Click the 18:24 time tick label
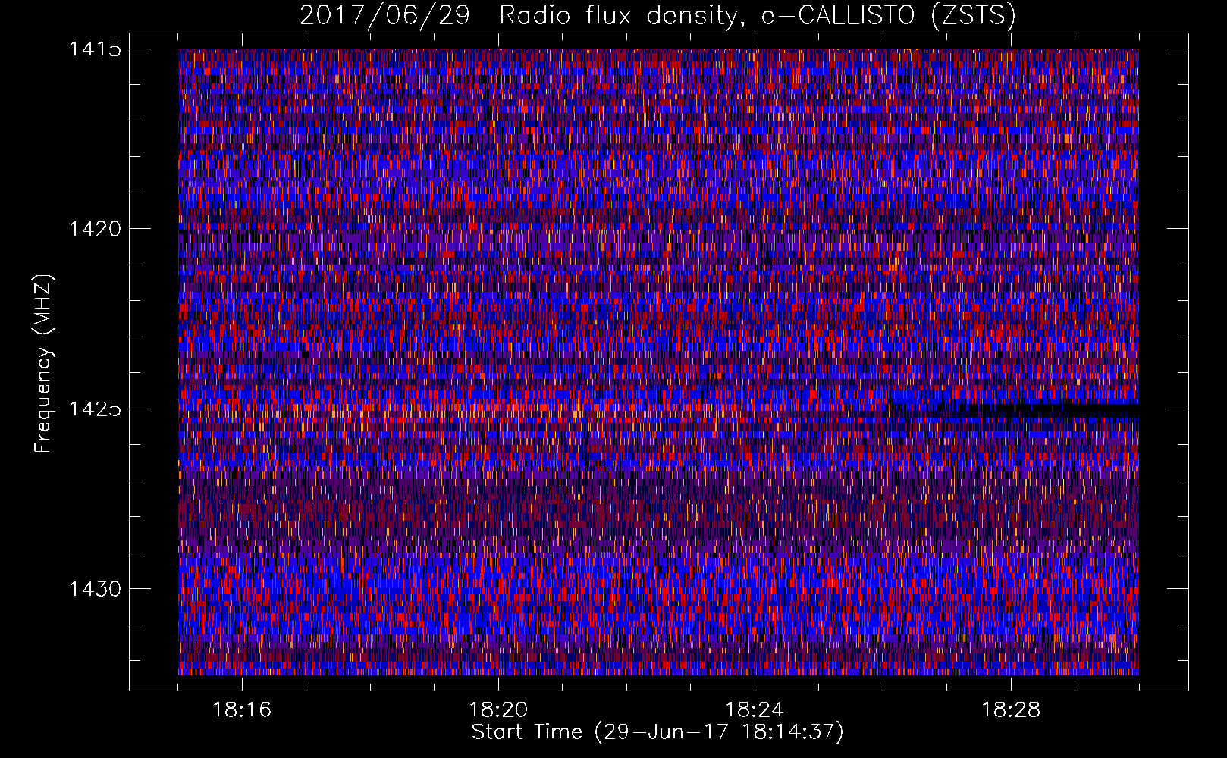The height and width of the screenshot is (758, 1227). (x=755, y=710)
